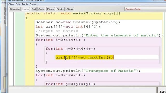The width and height of the screenshot is (166, 93).
Task: Click the 'for(int j=0;j<4;j++)' line above arr[i][j]
Action: tap(70, 49)
